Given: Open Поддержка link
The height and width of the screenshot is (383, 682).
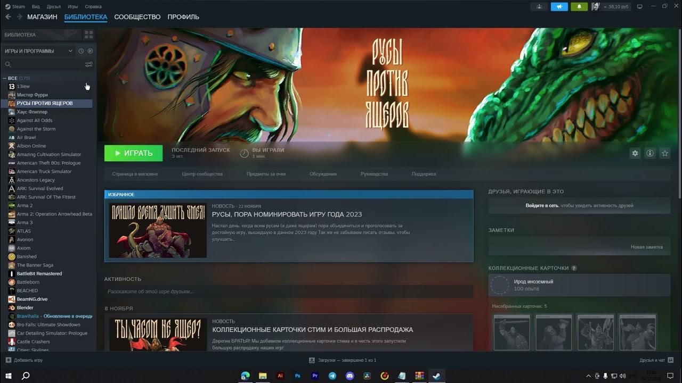Looking at the screenshot, I should pyautogui.click(x=424, y=174).
